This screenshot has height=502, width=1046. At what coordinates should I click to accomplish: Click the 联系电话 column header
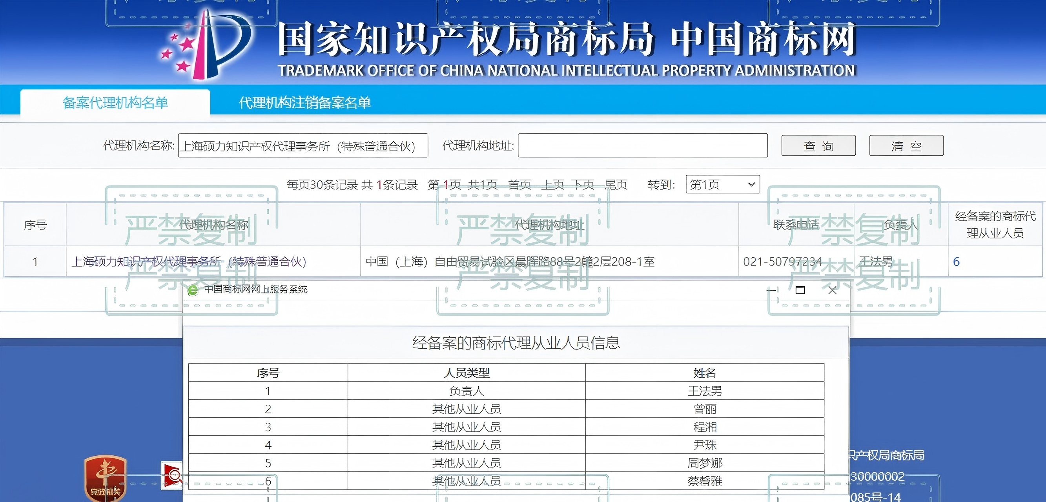pyautogui.click(x=796, y=224)
